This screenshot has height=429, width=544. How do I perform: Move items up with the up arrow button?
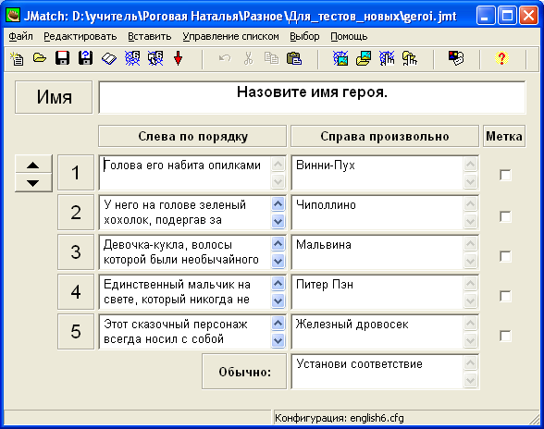pos(33,165)
